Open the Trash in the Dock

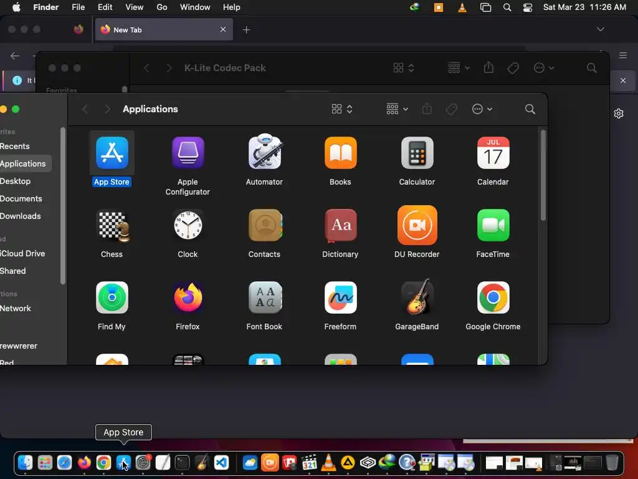[x=612, y=463]
